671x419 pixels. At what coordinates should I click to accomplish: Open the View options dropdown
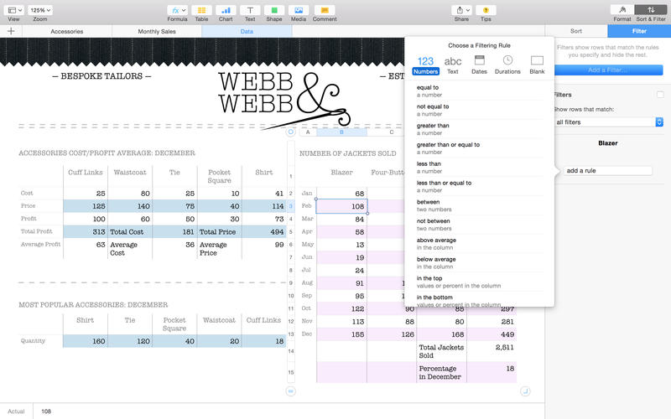click(13, 10)
